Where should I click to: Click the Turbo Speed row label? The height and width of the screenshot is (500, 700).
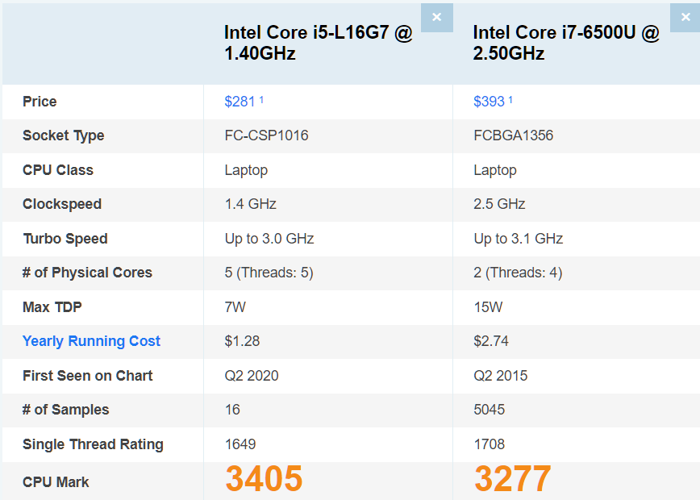click(x=65, y=239)
